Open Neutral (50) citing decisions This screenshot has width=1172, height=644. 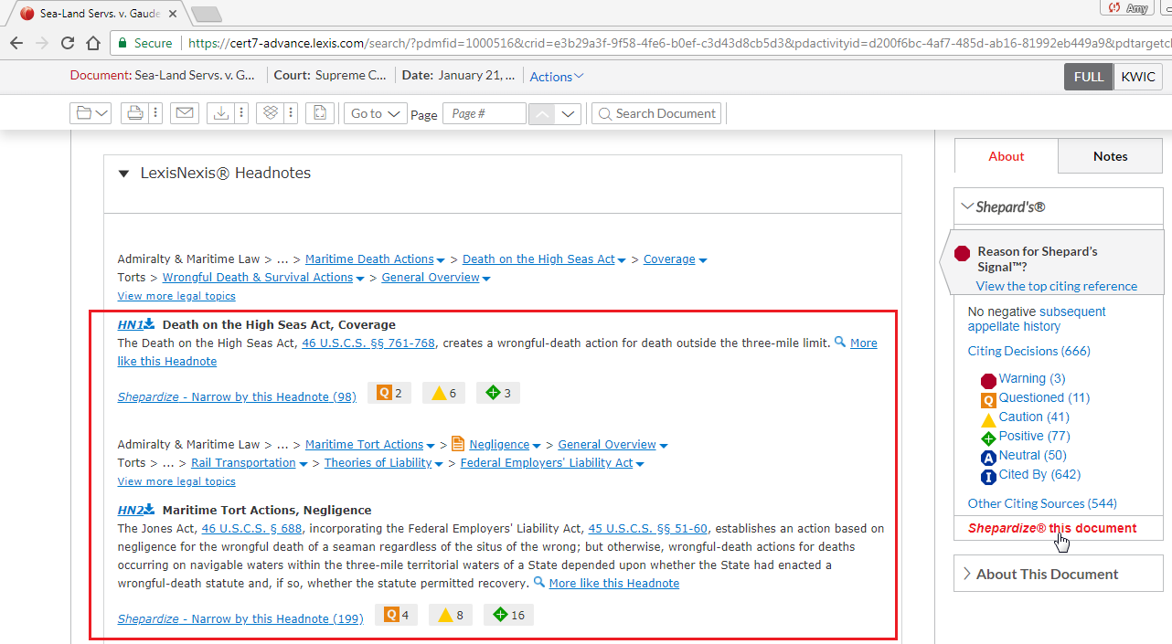click(1033, 455)
